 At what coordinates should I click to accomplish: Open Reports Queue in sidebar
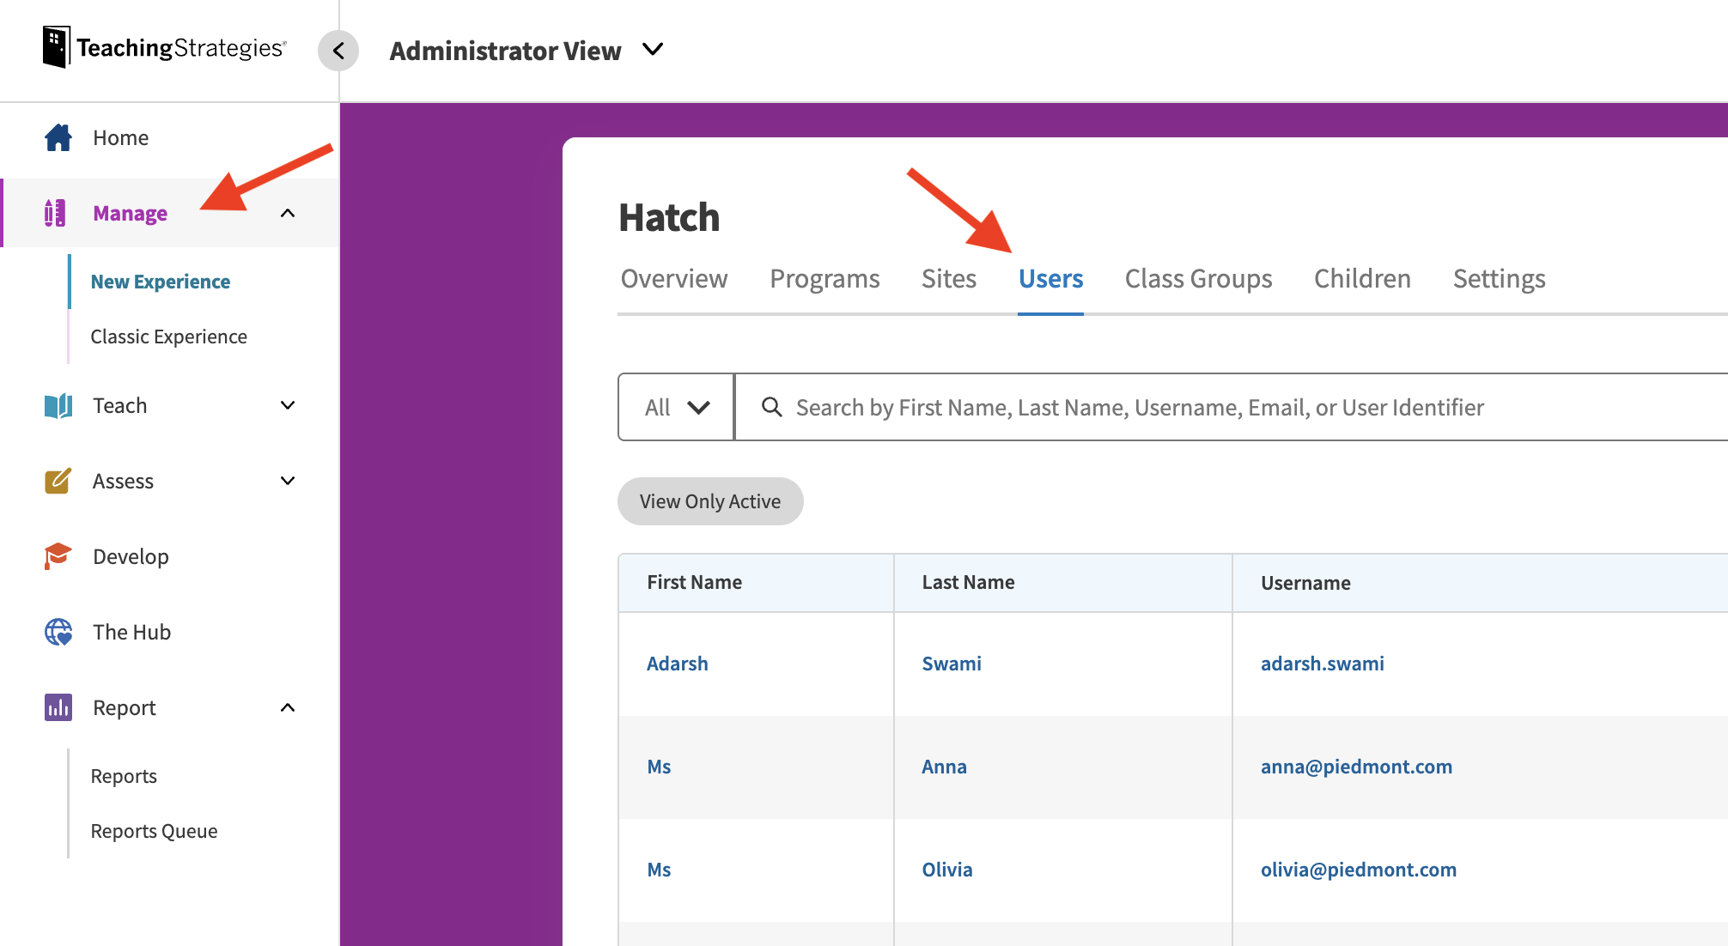click(154, 831)
